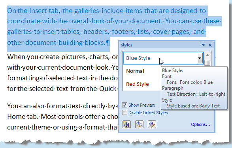Open the Manage Styles icon
This screenshot has height=148, width=232.
[x=152, y=124]
